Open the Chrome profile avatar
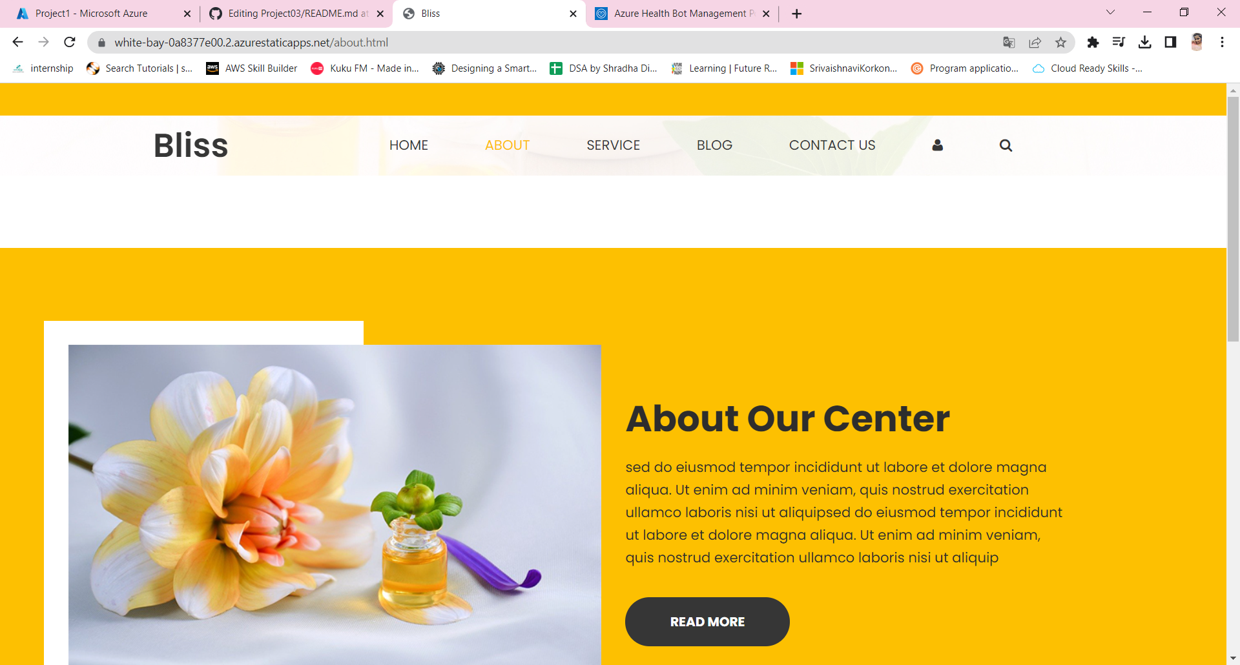1240x665 pixels. tap(1197, 43)
